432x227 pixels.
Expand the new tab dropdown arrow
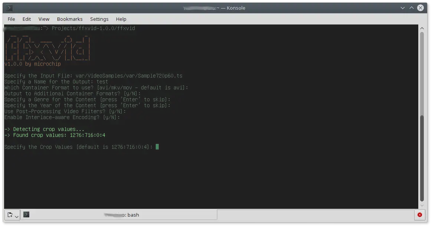coord(17,217)
